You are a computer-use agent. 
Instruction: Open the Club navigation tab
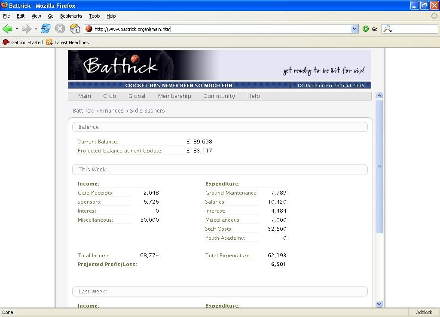click(110, 96)
